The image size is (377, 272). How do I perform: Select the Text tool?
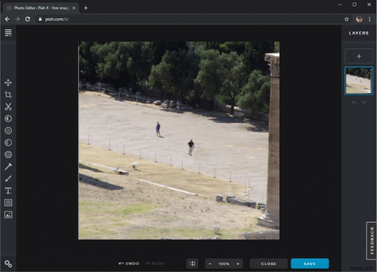(8, 190)
